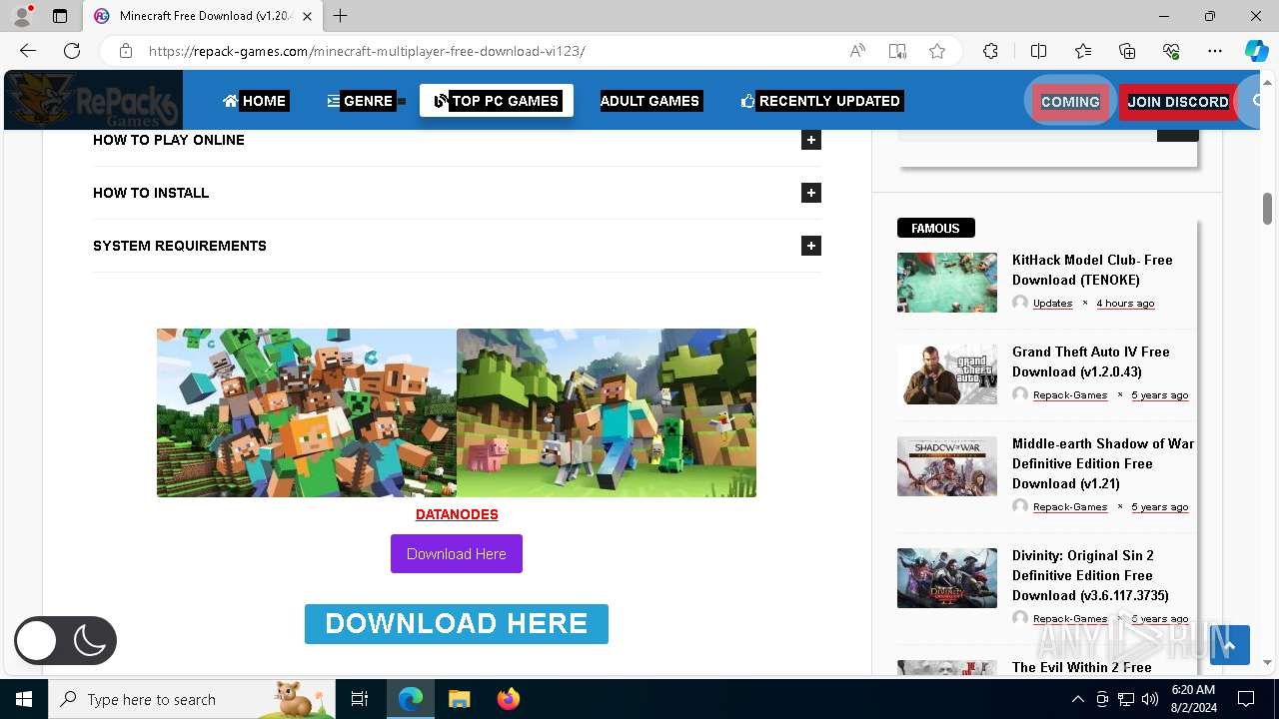View site information lock icon
This screenshot has width=1279, height=719.
[x=125, y=51]
